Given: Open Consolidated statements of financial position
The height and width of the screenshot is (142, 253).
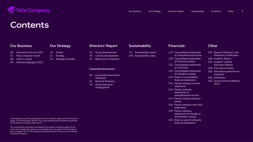Looking at the screenshot, I should coord(185,60).
